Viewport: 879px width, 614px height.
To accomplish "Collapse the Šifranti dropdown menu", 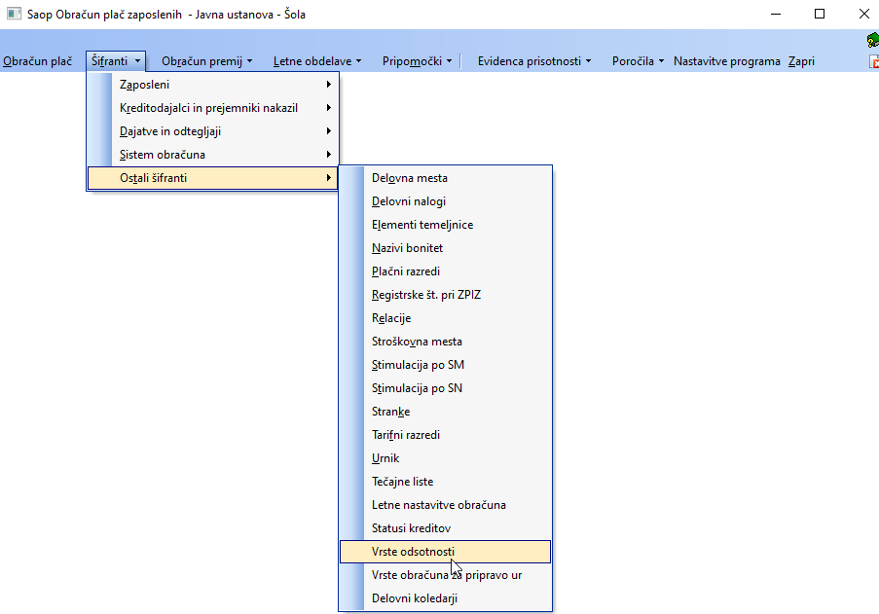I will coord(116,61).
